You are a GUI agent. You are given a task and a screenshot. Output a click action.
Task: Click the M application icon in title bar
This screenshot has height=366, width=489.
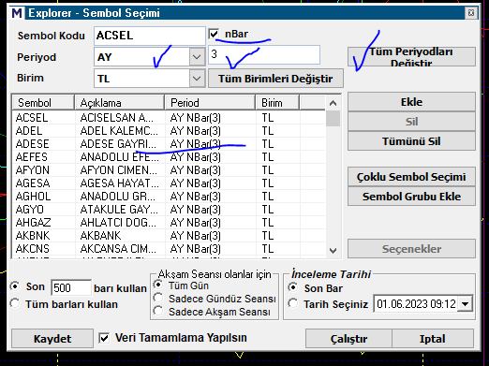tap(17, 13)
